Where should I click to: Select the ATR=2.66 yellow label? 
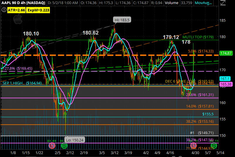(16, 10)
